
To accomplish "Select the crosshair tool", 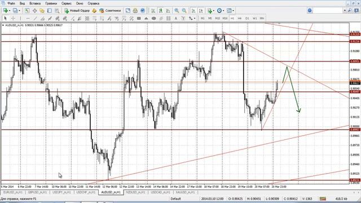I will [13, 18].
